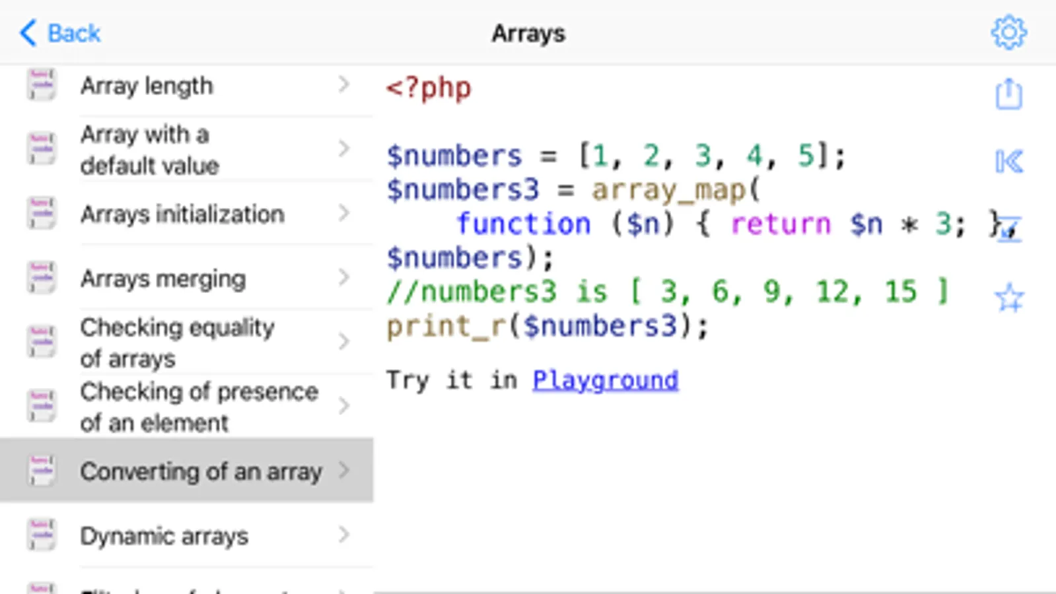Tap the share icon beside code
1056x594 pixels.
tap(1008, 94)
